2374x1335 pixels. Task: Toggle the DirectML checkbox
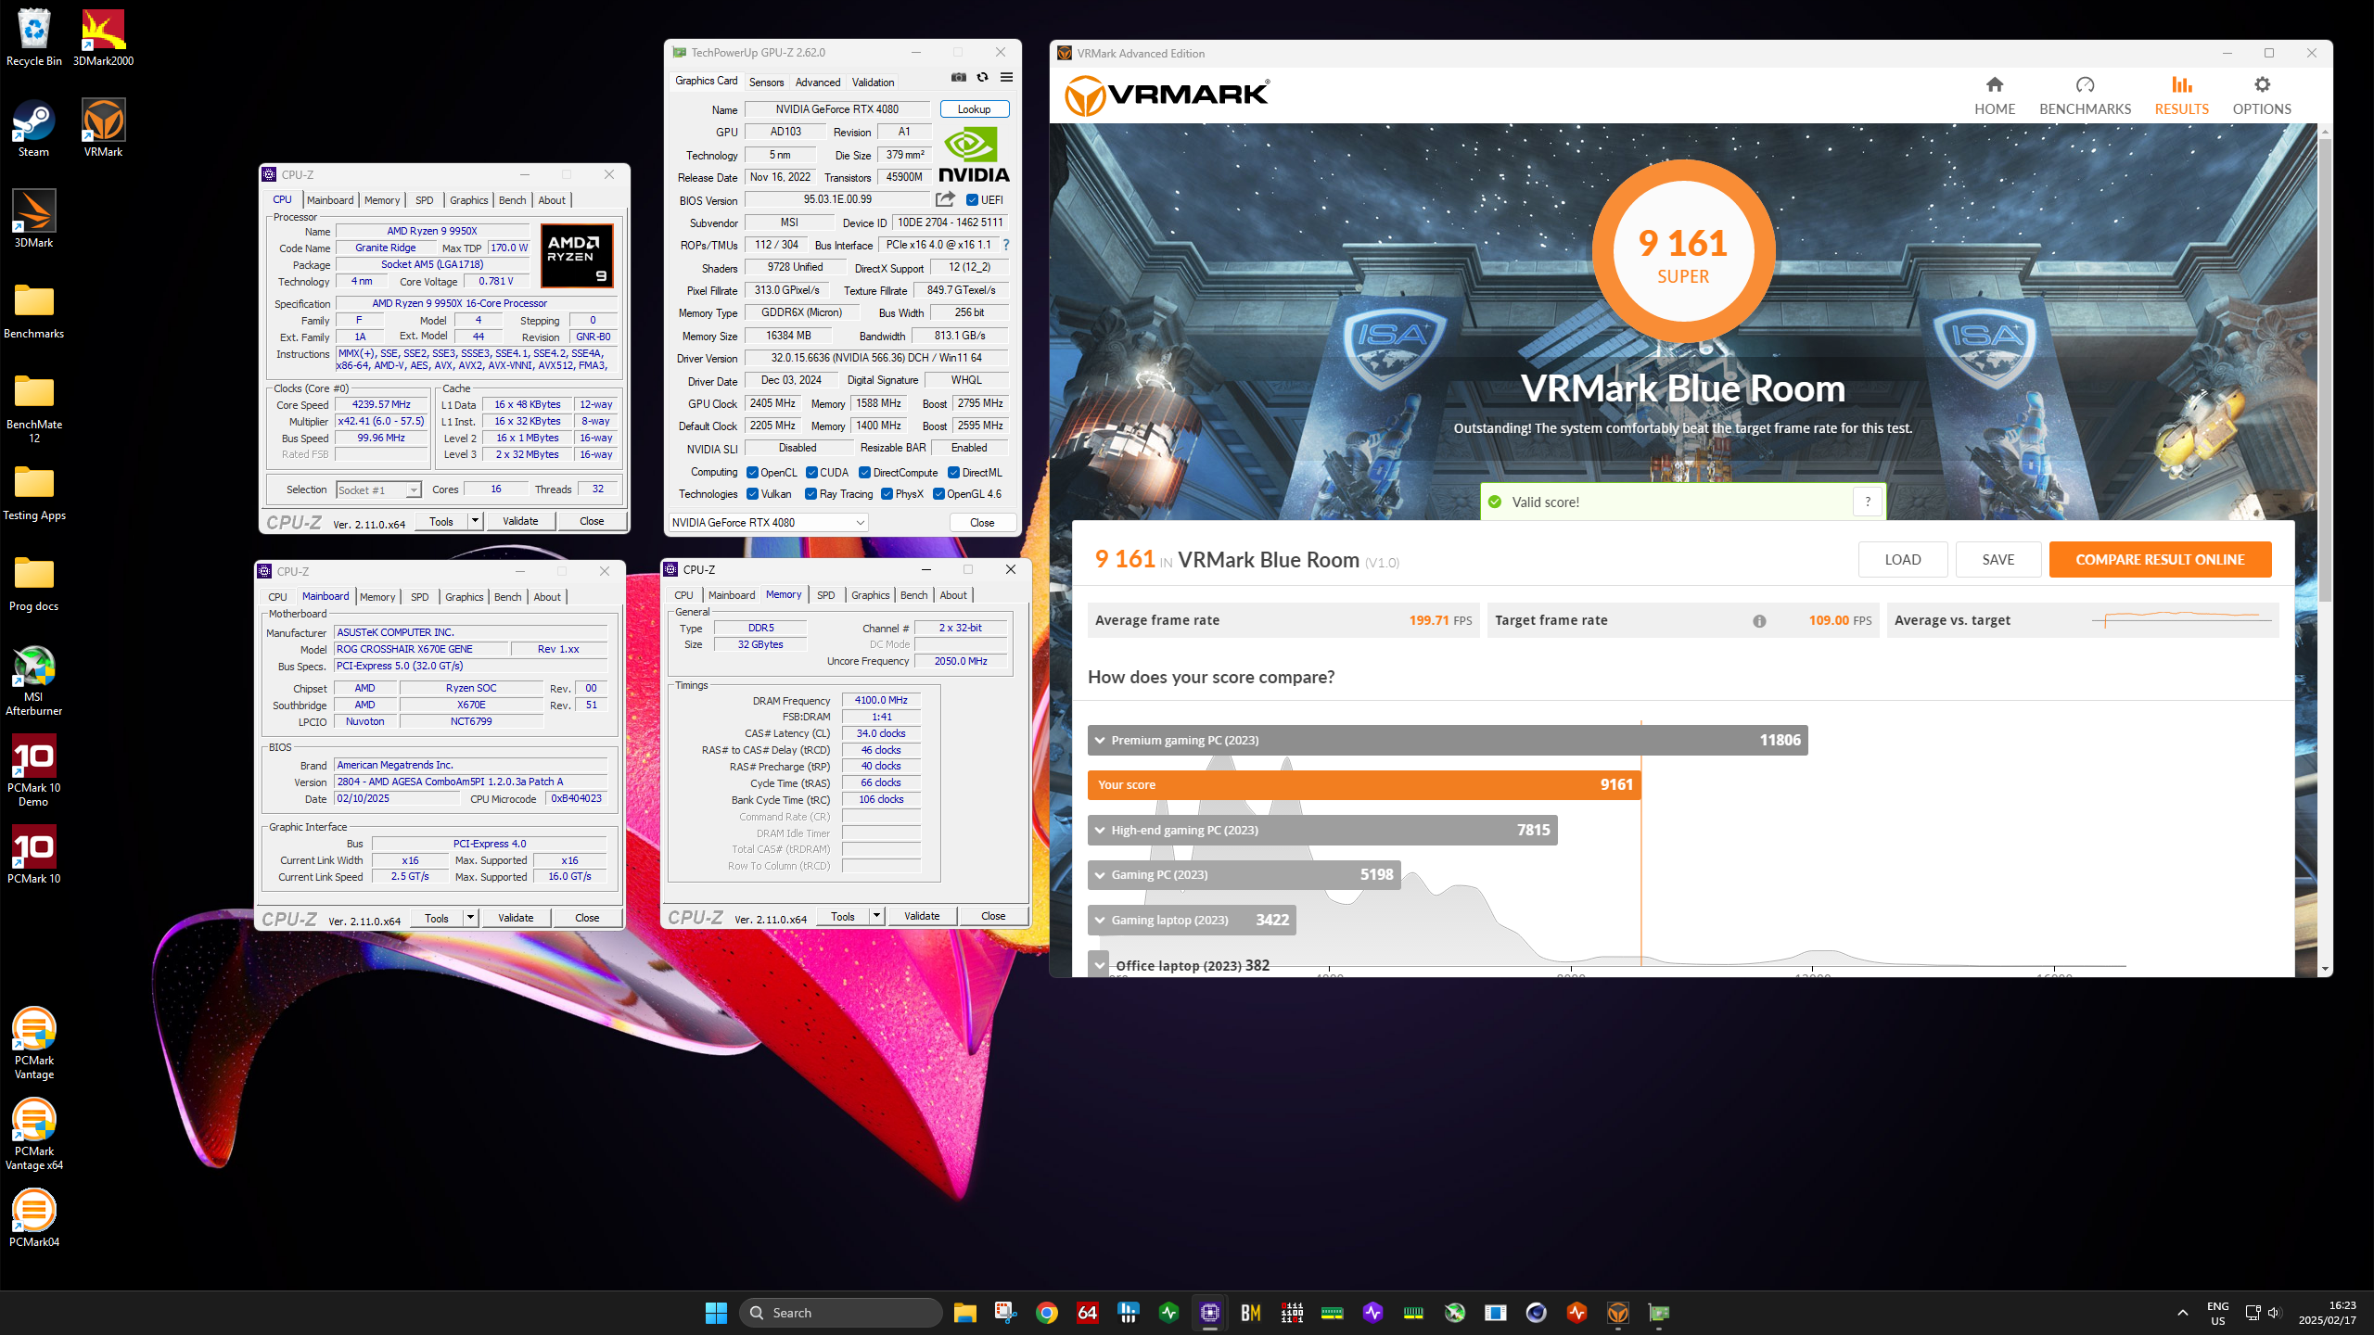(953, 473)
